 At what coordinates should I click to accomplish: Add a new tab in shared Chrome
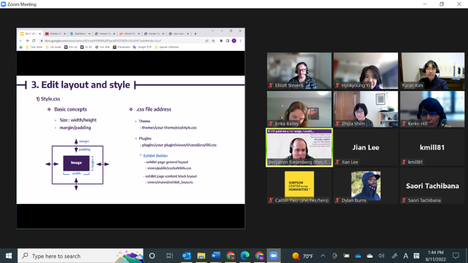pyautogui.click(x=195, y=34)
